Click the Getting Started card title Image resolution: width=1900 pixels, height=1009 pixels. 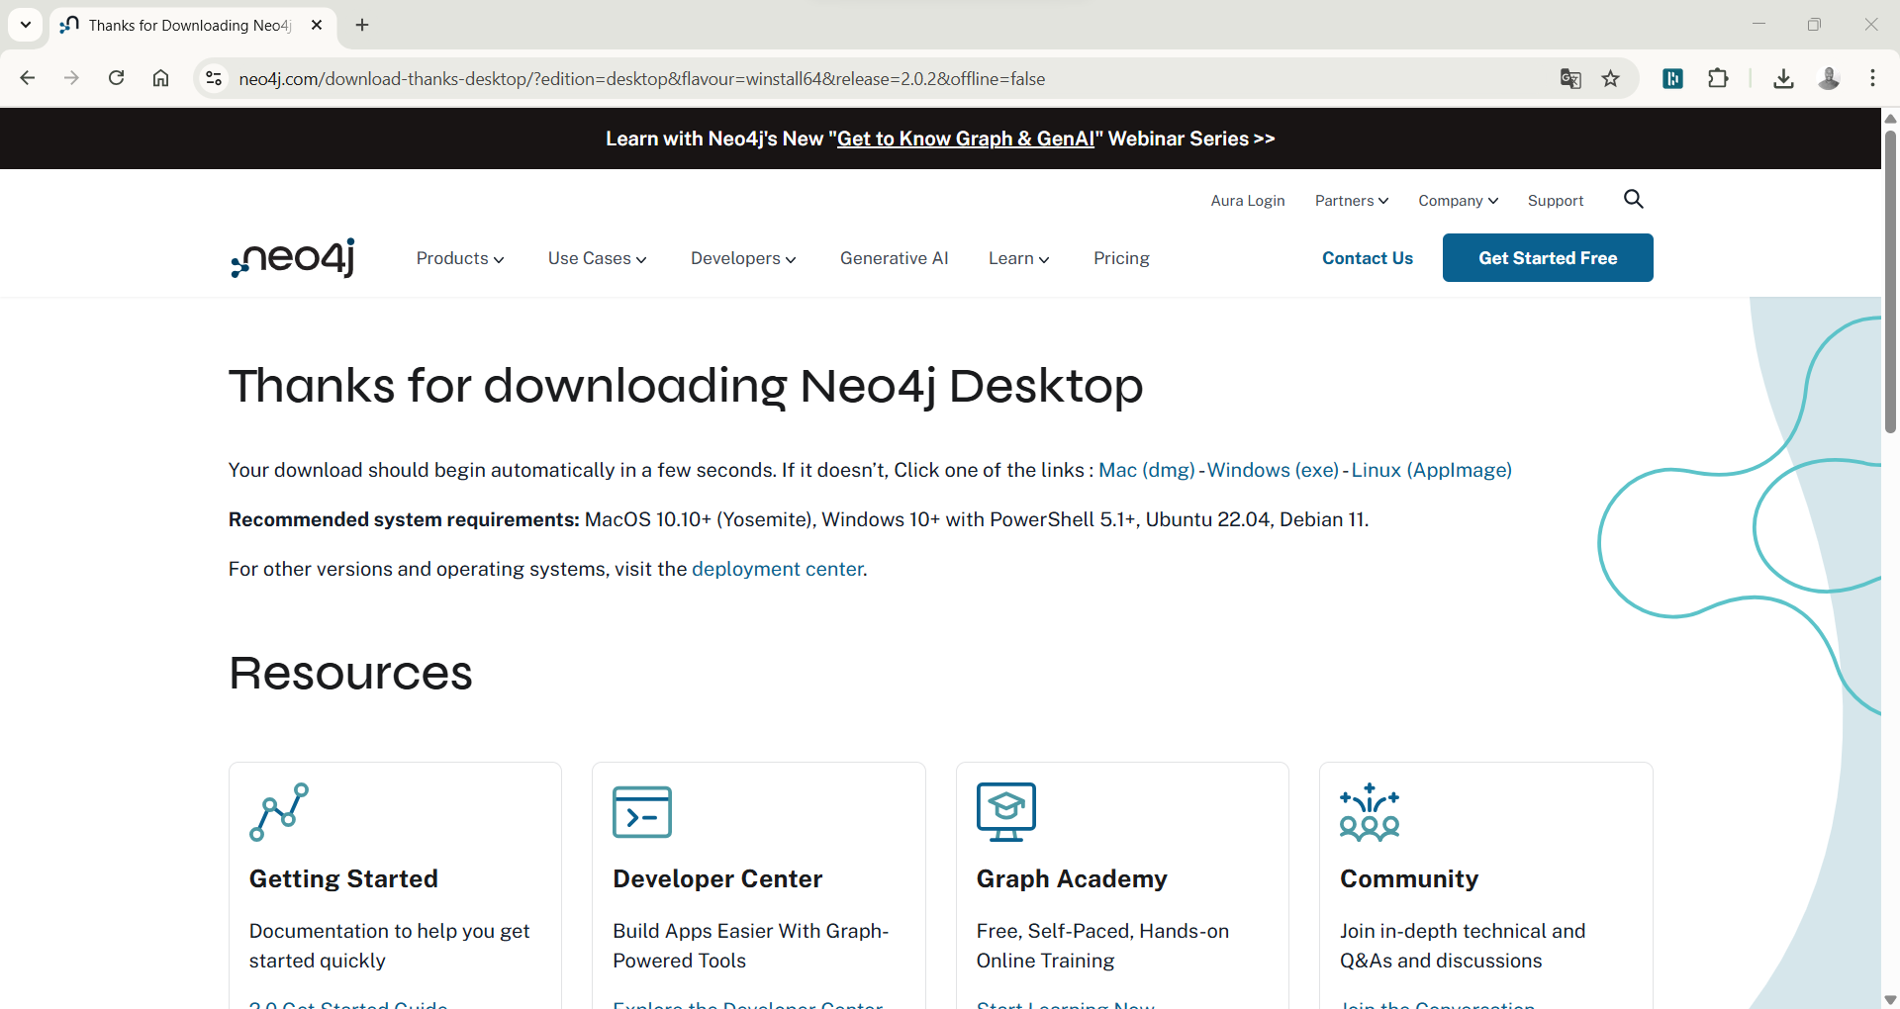pyautogui.click(x=343, y=878)
